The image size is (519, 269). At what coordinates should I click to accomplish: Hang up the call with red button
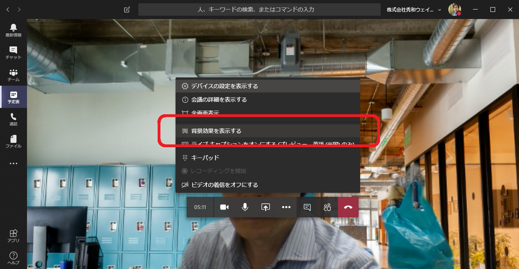tap(348, 207)
